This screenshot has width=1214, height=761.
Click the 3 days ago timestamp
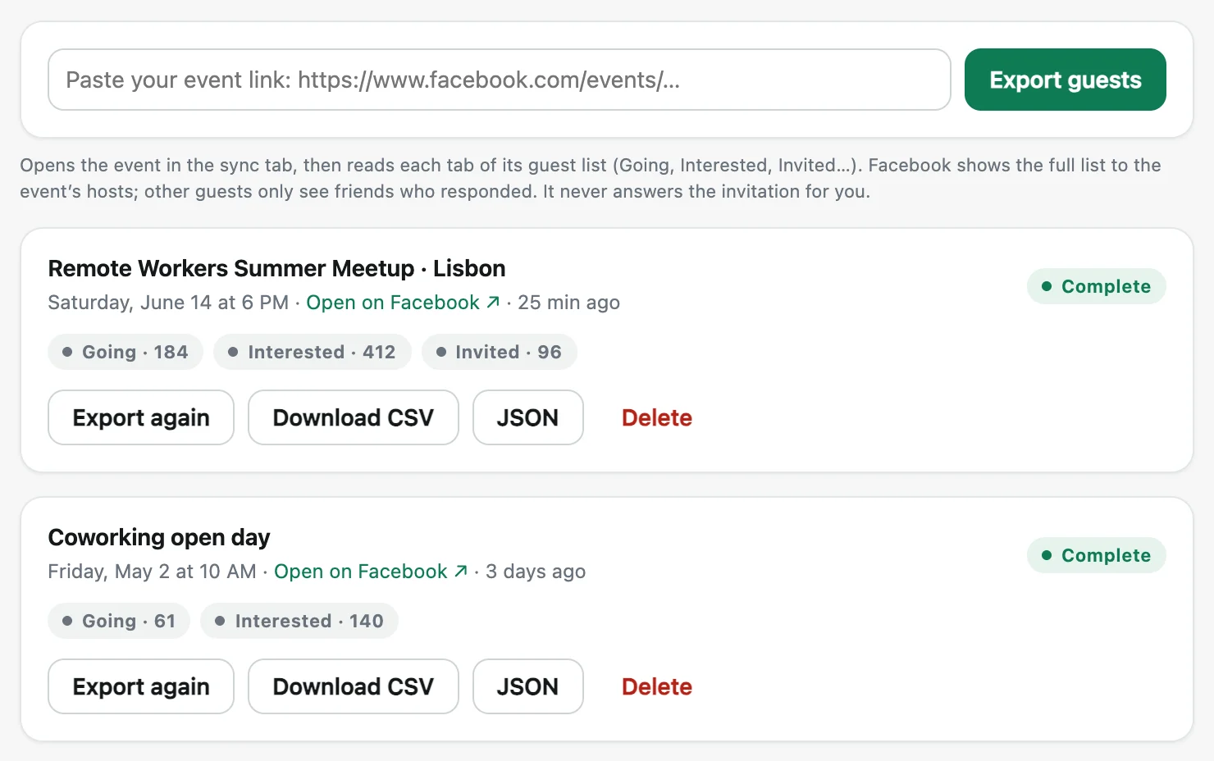(536, 572)
